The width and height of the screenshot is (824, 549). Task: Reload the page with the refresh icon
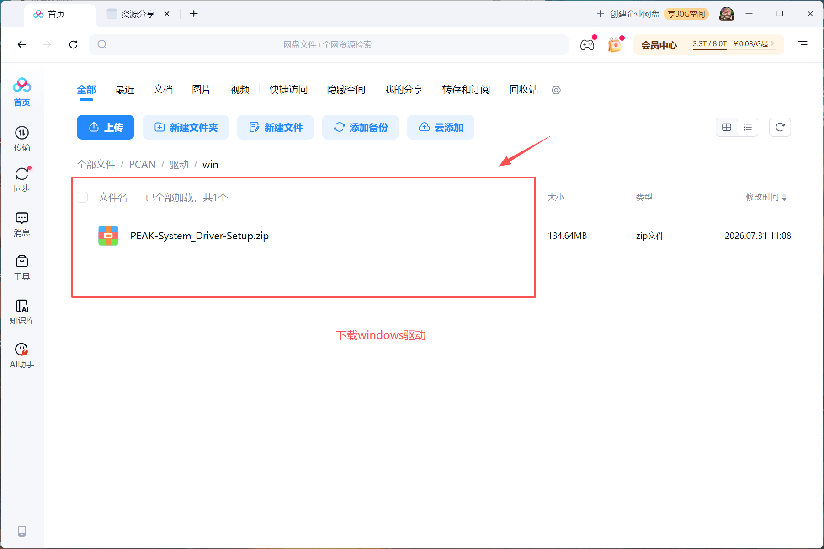(x=73, y=44)
